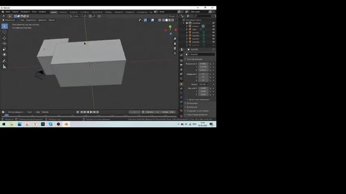Switch to material preview shading

pos(170,20)
